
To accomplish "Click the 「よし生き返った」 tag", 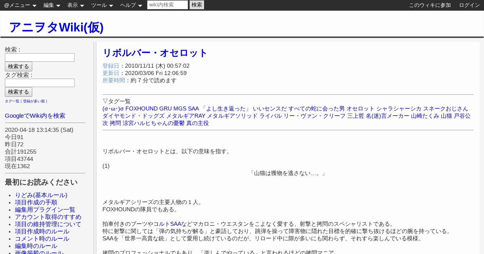I will 226,109.
